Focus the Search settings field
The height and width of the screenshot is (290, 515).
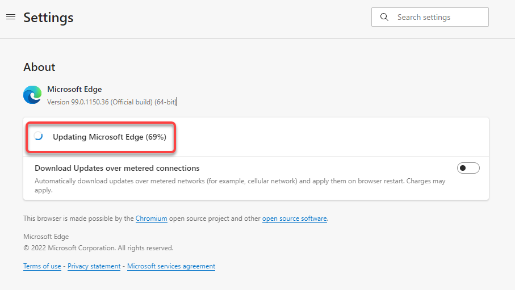pyautogui.click(x=437, y=17)
